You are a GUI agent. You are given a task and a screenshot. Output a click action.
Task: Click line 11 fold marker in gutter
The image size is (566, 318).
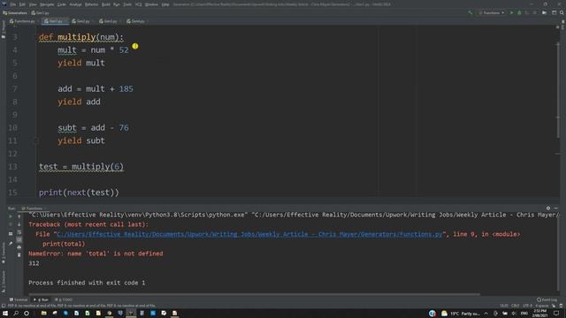tap(35, 140)
